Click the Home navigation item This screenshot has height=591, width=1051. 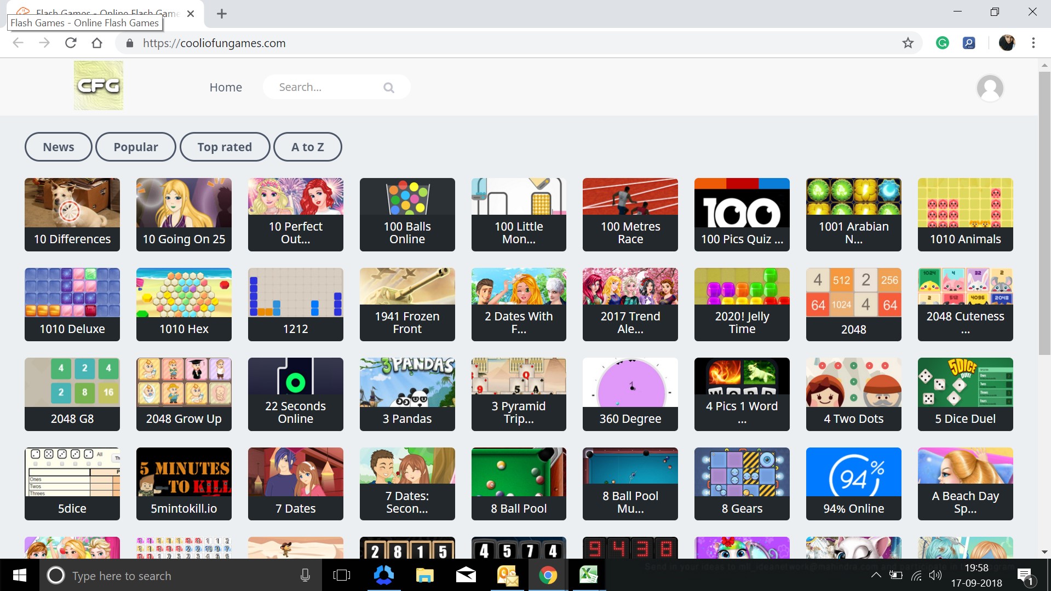(x=225, y=87)
